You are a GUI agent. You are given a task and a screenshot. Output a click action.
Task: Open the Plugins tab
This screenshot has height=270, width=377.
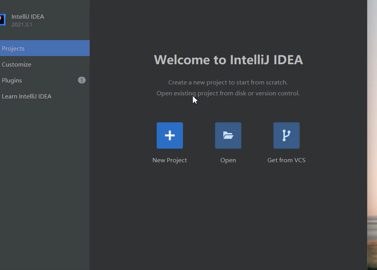pyautogui.click(x=45, y=80)
